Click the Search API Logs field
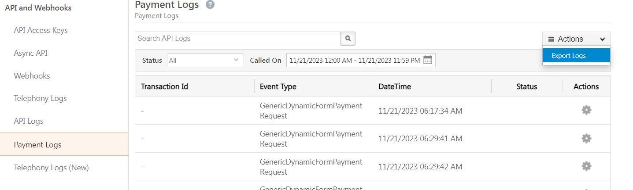633x190 pixels. tap(237, 39)
